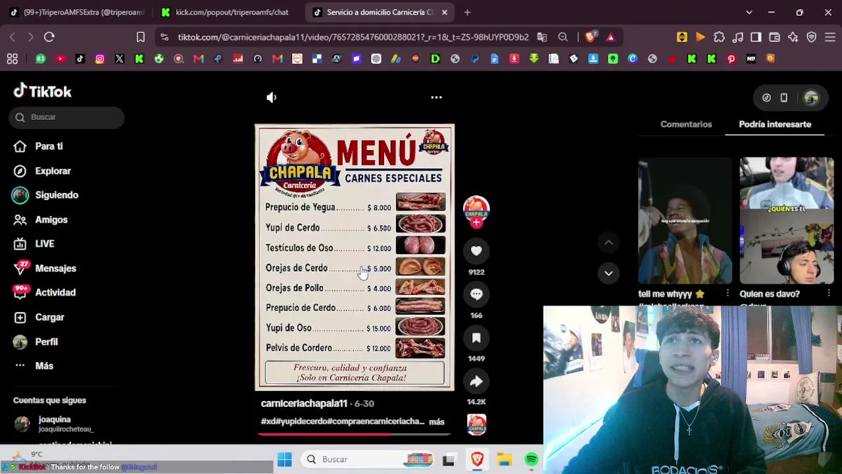Open the 'Quien es davo?' video thumbnail
Image resolution: width=842 pixels, height=474 pixels.
pos(787,221)
